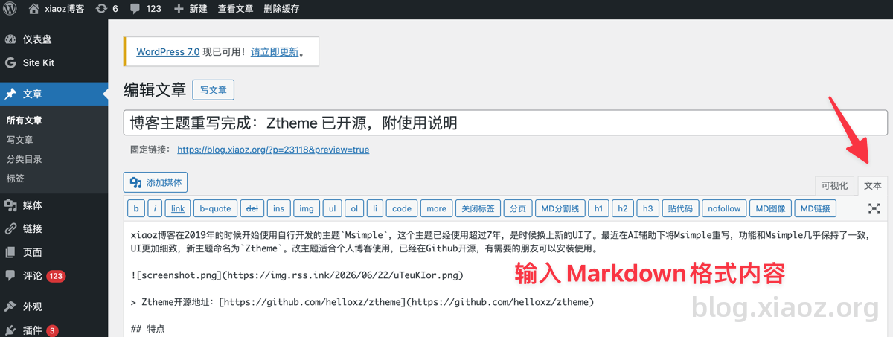The height and width of the screenshot is (337, 893).
Task: Click the ol quicktag button
Action: coord(355,208)
